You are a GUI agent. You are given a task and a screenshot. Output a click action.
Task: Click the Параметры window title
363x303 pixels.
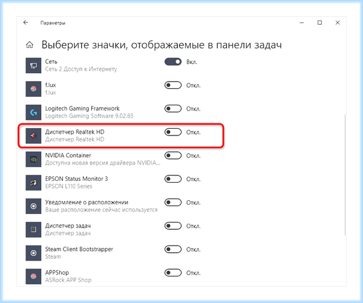[53, 23]
